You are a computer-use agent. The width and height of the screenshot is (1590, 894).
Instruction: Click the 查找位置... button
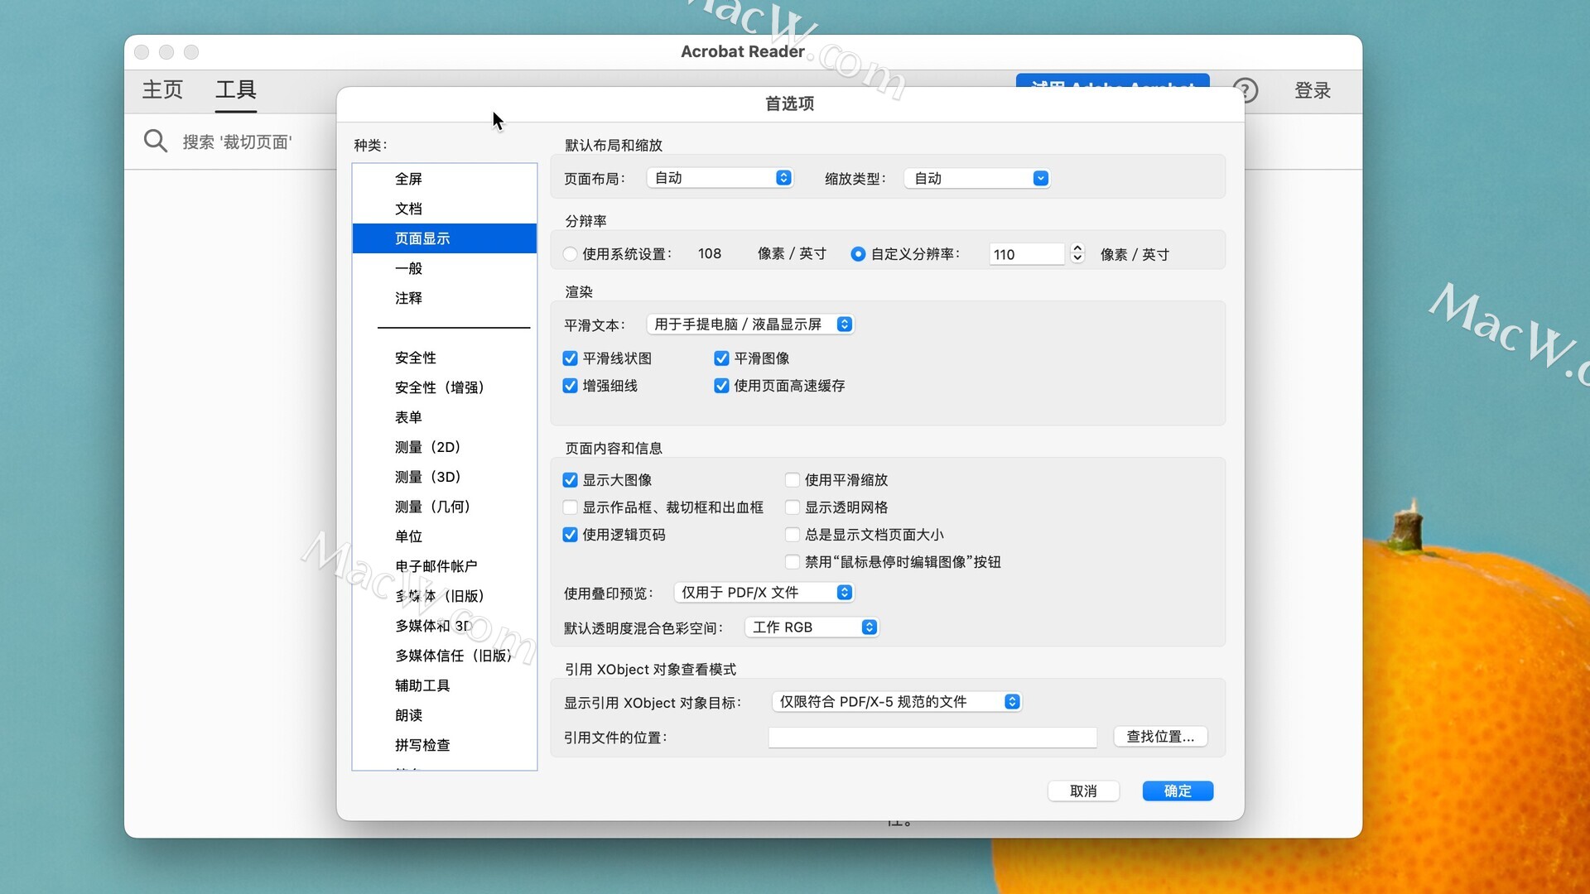[1160, 737]
